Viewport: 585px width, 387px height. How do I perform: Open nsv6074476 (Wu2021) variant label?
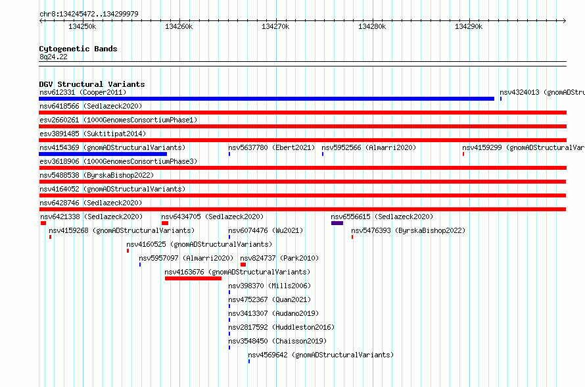[x=266, y=230]
